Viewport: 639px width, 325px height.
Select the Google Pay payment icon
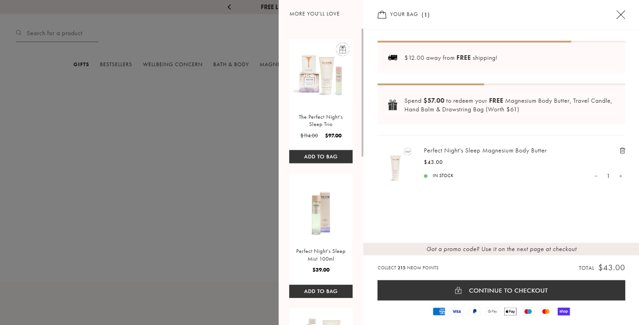[492, 311]
